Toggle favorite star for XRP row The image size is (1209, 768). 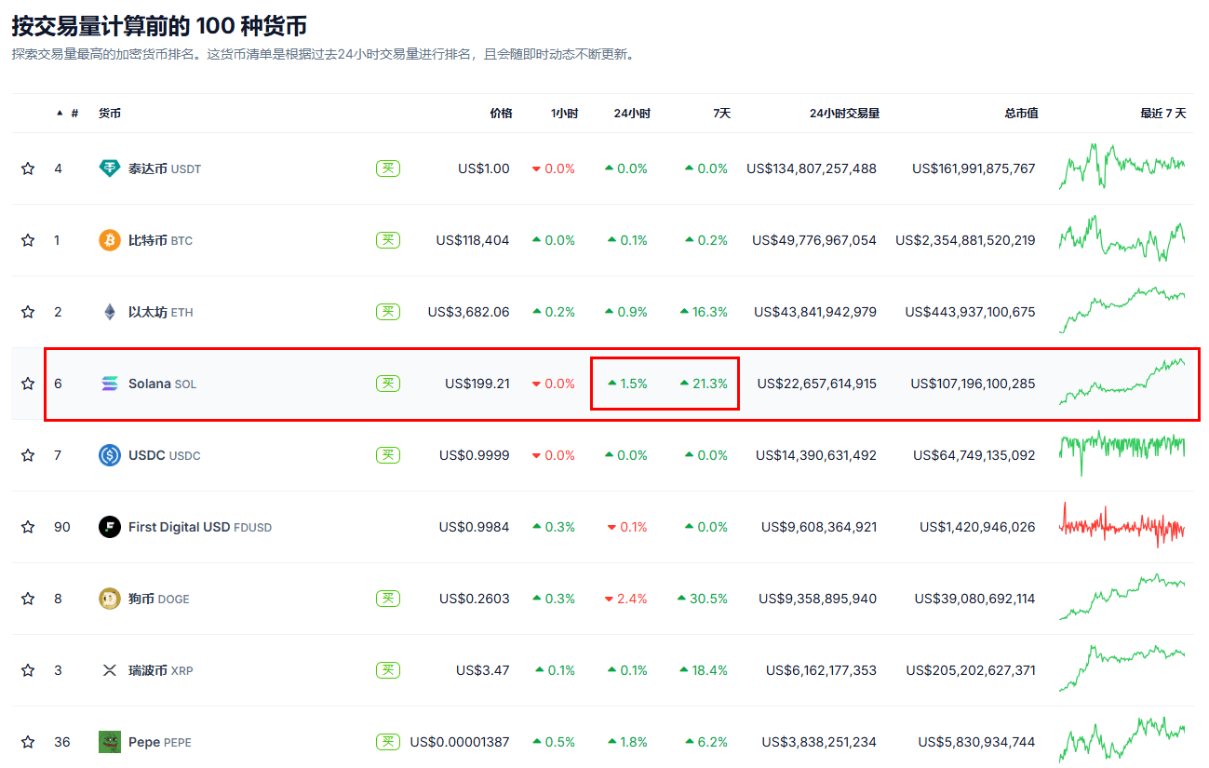pyautogui.click(x=28, y=670)
